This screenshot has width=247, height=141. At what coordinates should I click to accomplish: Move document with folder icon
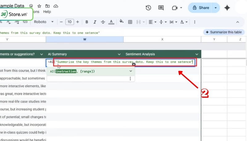48,6
